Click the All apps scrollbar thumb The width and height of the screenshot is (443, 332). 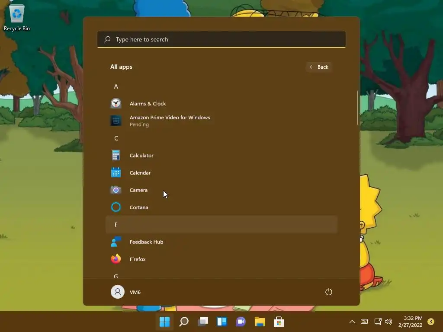pyautogui.click(x=357, y=108)
